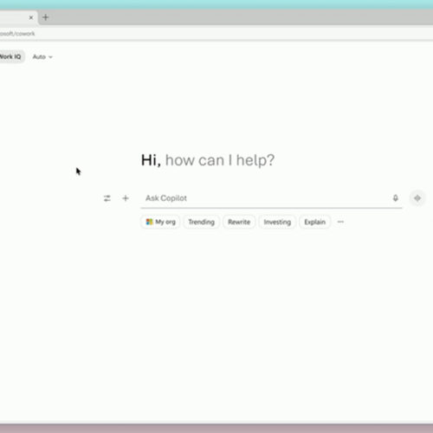The width and height of the screenshot is (433, 433).
Task: Choose the Trending suggestion chip
Action: (x=202, y=222)
